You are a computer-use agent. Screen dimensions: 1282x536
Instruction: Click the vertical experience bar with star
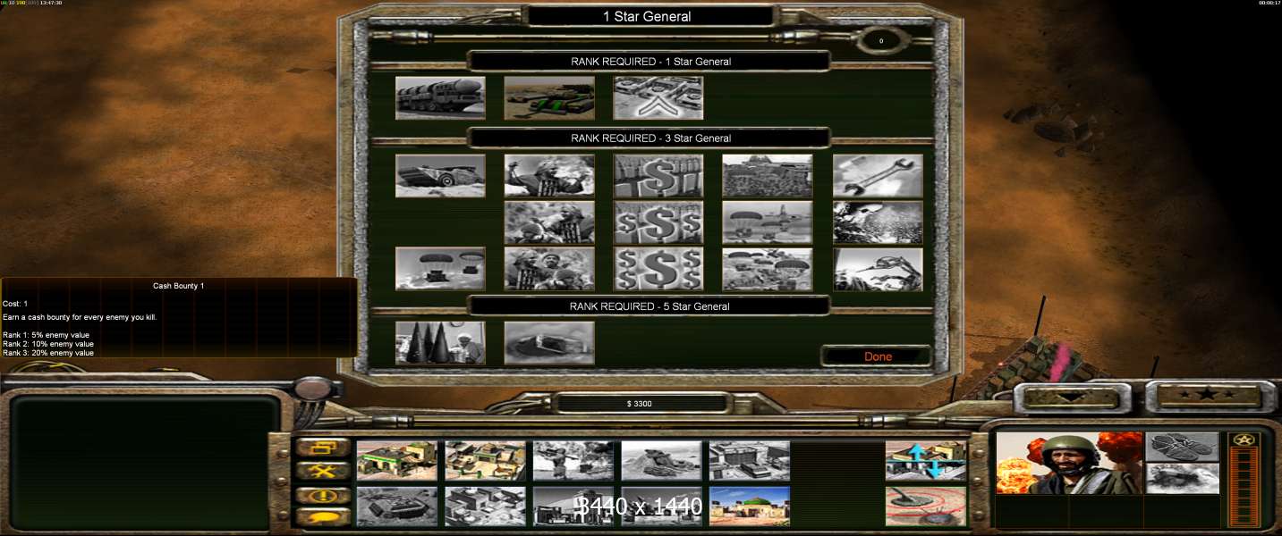[x=1244, y=480]
